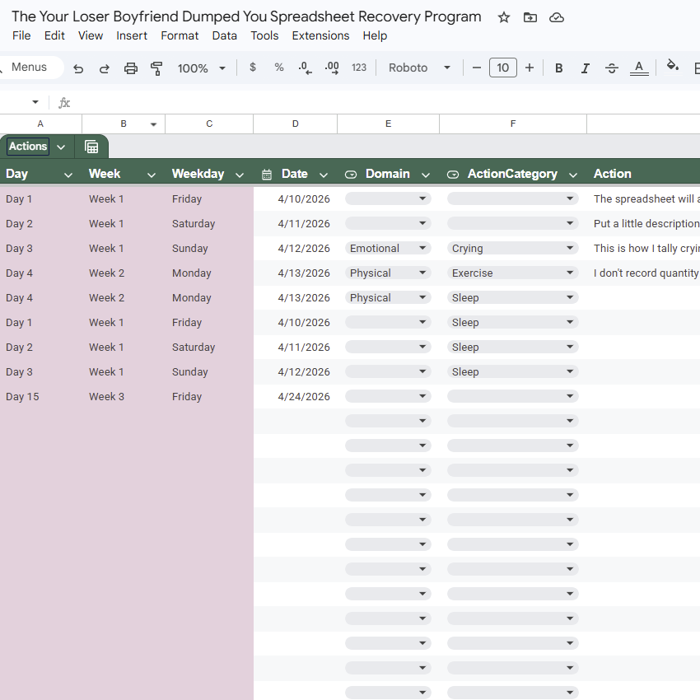This screenshot has height=700, width=700.
Task: Increase decimal places
Action: click(332, 68)
